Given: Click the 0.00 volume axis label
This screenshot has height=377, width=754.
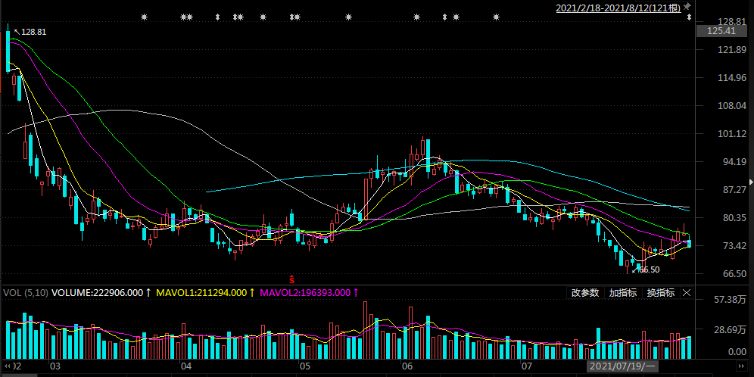Looking at the screenshot, I should [737, 352].
